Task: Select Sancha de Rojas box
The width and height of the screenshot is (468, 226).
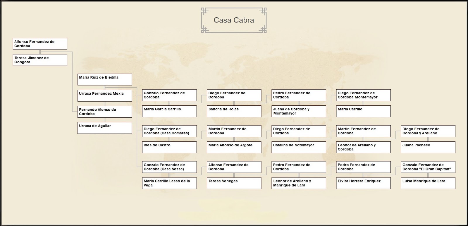Action: click(234, 111)
